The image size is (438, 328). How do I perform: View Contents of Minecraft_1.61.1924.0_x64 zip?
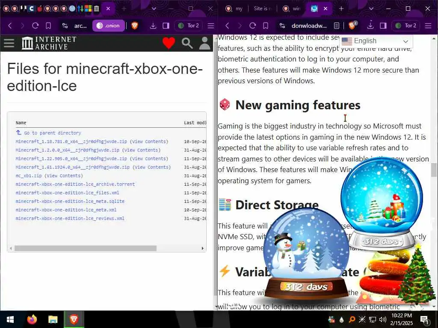(x=151, y=167)
